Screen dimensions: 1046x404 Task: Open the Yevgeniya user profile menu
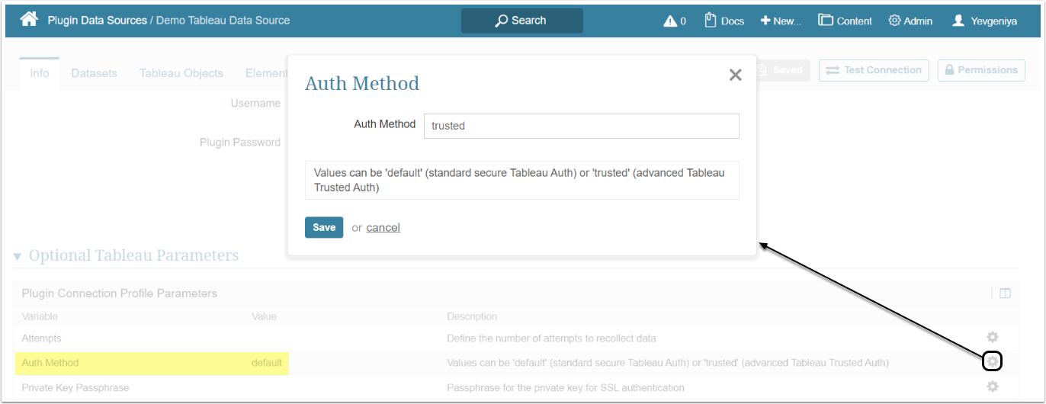984,21
